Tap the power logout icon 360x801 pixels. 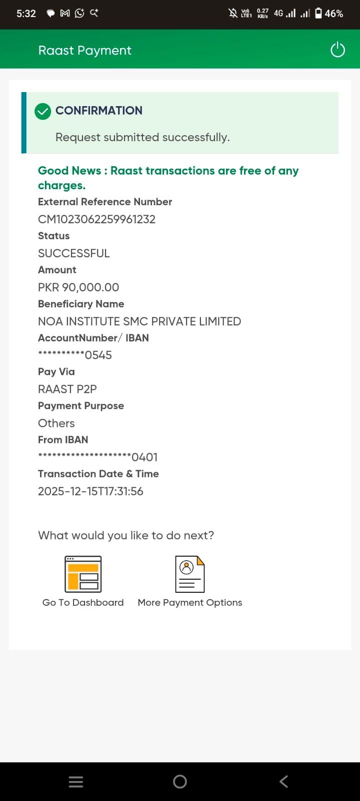click(x=337, y=50)
